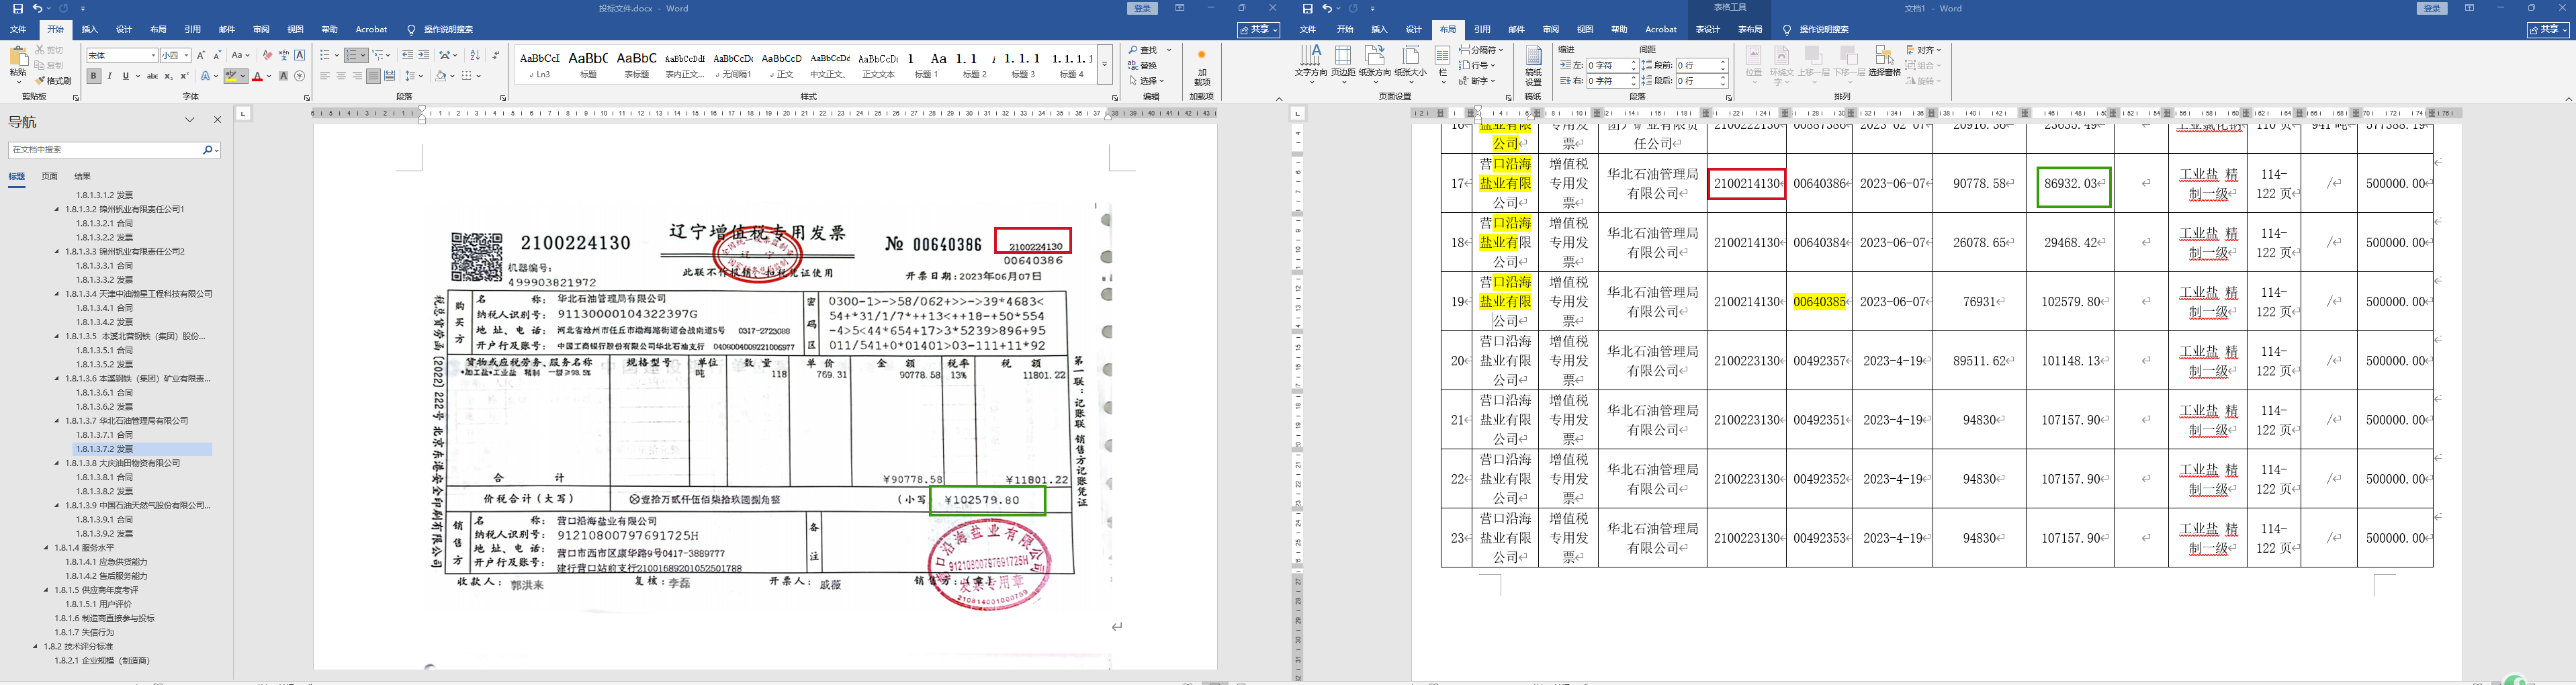Open the Aa change case dropdown
This screenshot has width=2576, height=685.
click(240, 55)
